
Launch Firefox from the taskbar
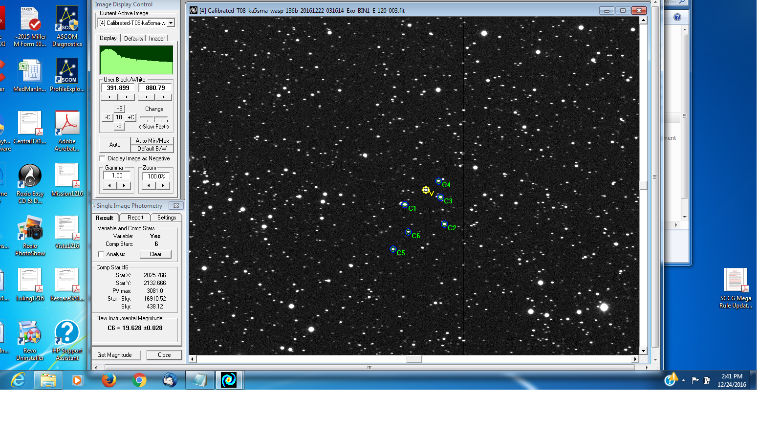point(109,380)
